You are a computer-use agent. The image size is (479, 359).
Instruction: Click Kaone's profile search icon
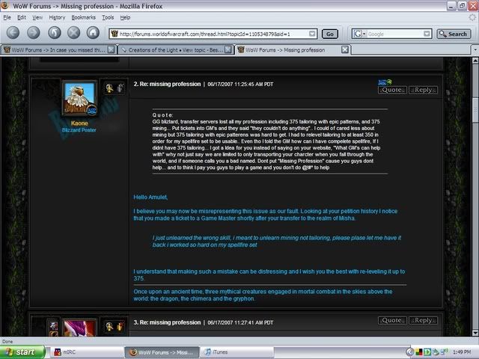pyautogui.click(x=109, y=88)
